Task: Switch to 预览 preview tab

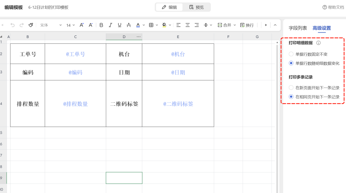Action: coord(196,7)
